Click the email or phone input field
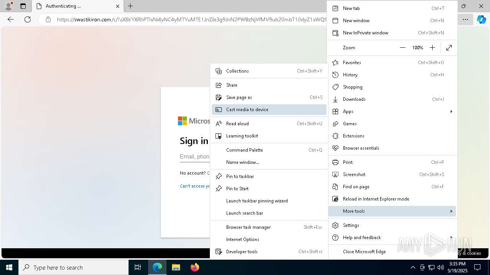The image size is (490, 275). (195, 157)
